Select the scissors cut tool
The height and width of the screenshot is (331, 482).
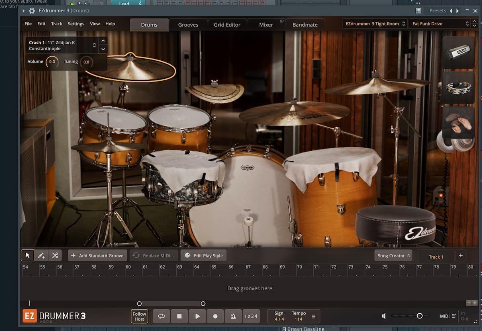point(55,255)
